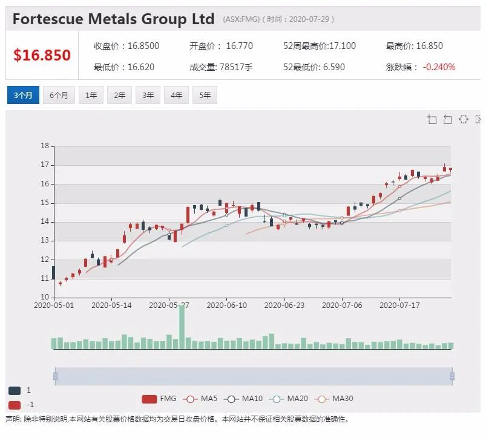
Task: Select the 2年 range tab
Action: 120,95
